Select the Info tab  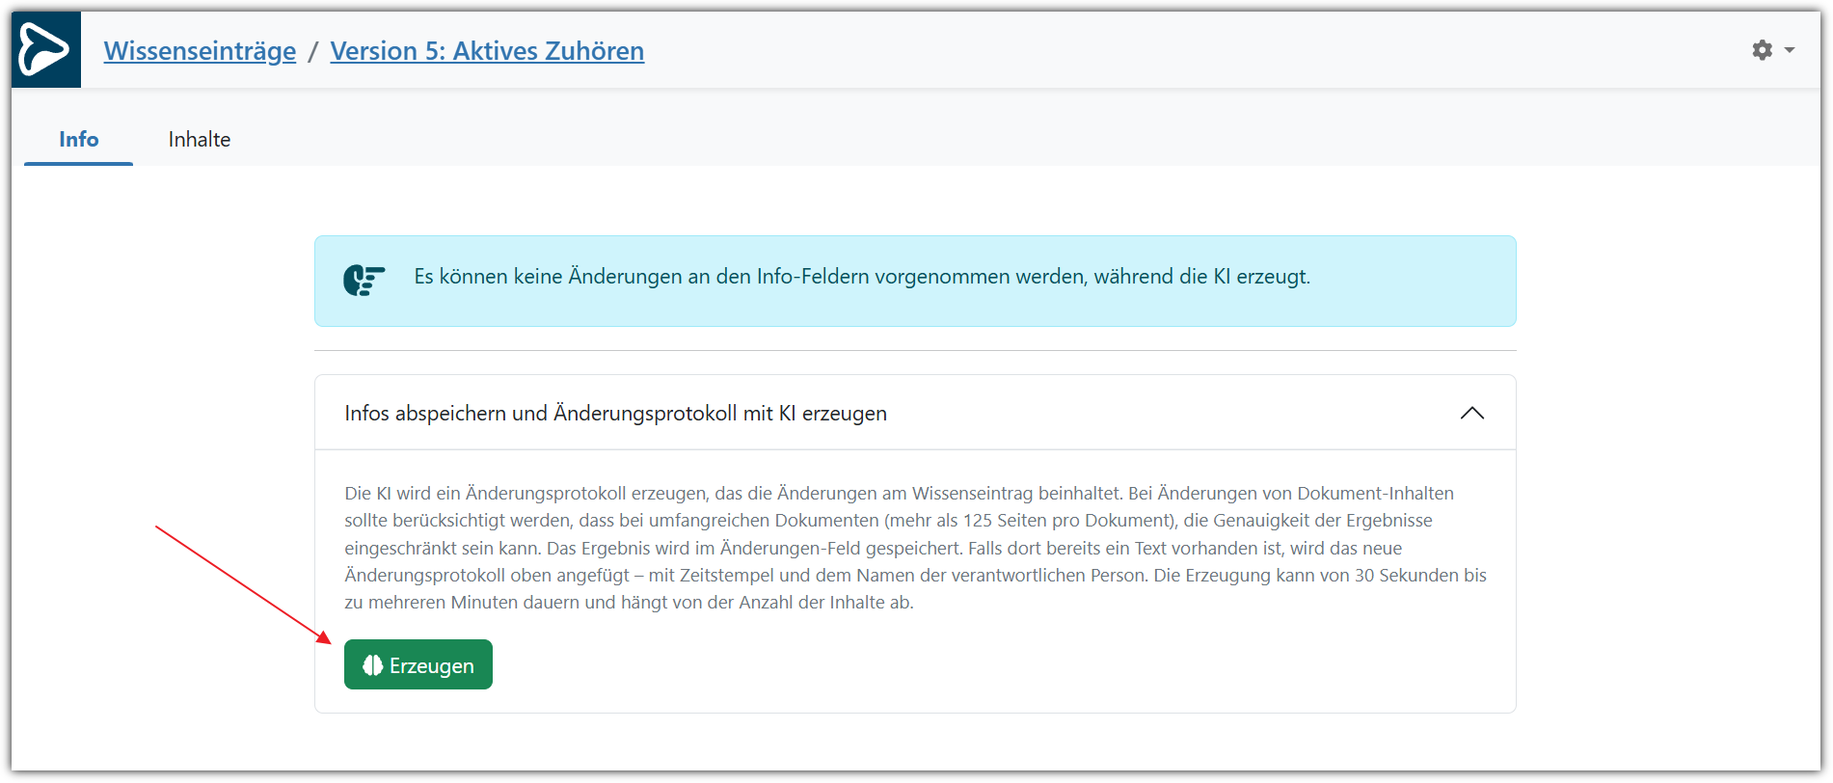(78, 139)
